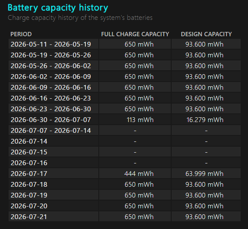This screenshot has height=229, width=248.
Task: Click design capacity dash in the 2026-07-16 row
Action: pyautogui.click(x=206, y=163)
